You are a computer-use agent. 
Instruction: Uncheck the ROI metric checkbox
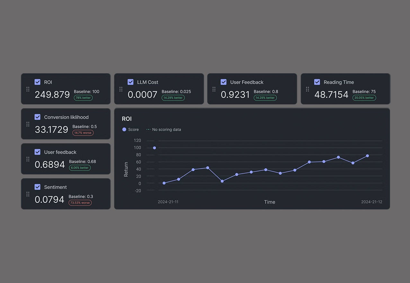[38, 82]
